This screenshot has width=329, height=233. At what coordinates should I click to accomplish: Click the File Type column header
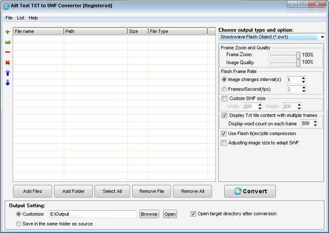[177, 31]
